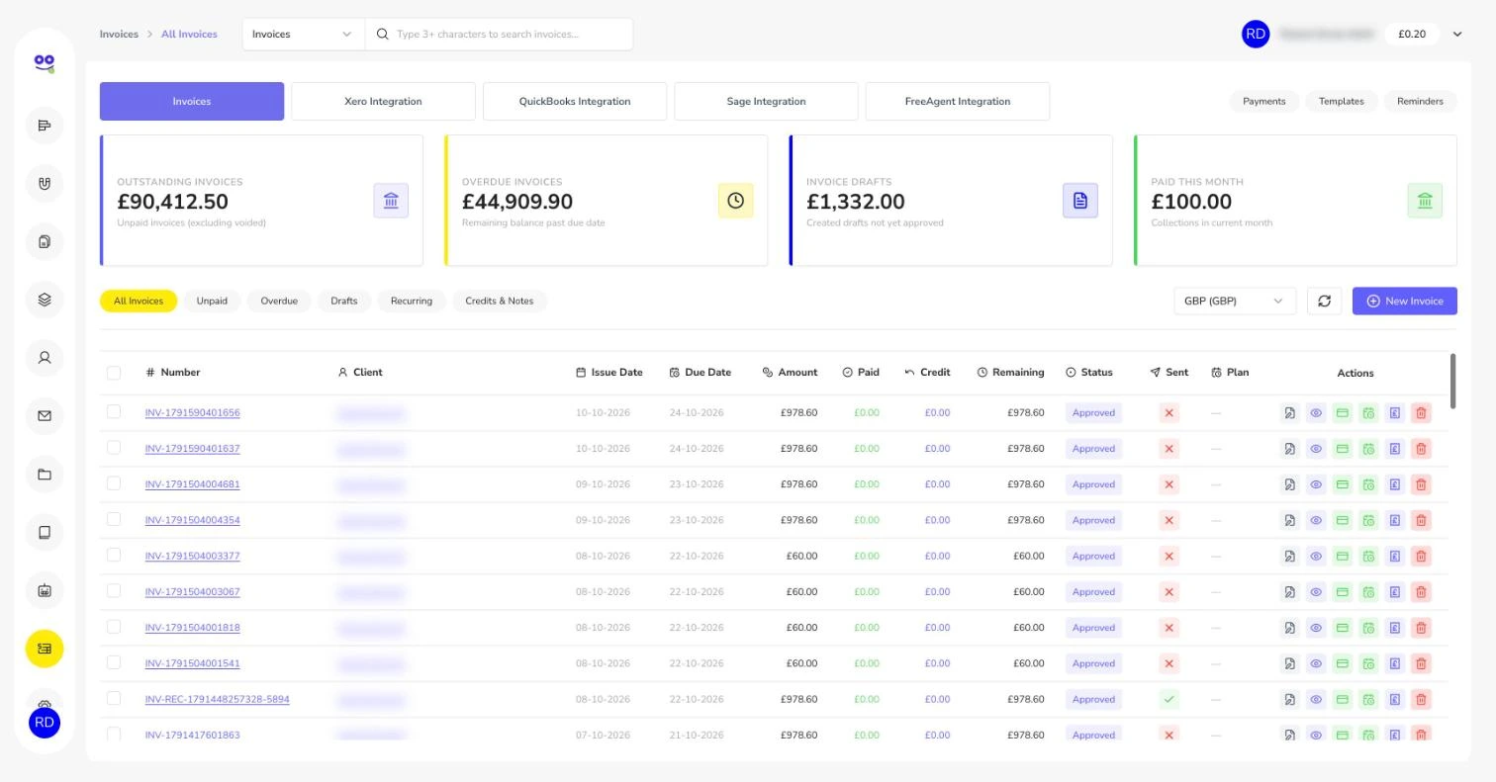This screenshot has width=1496, height=782.
Task: Click the app logo at the sidebar top
Action: tap(45, 63)
